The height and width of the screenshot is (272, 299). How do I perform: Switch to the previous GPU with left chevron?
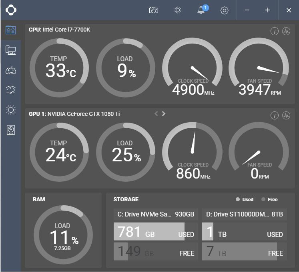pyautogui.click(x=156, y=114)
